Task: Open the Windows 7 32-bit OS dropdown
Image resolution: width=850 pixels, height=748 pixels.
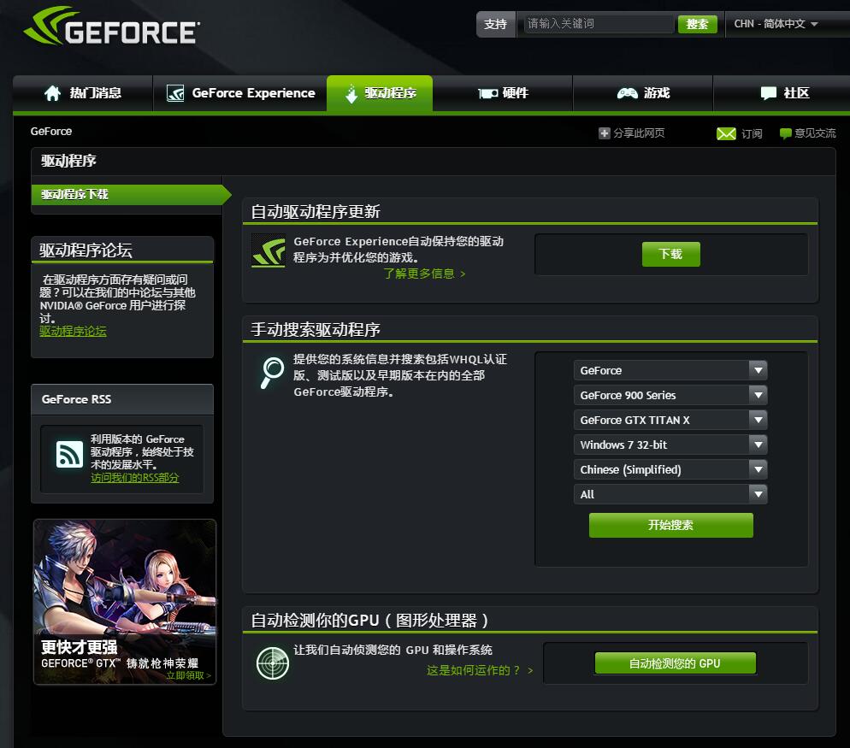Action: point(670,445)
